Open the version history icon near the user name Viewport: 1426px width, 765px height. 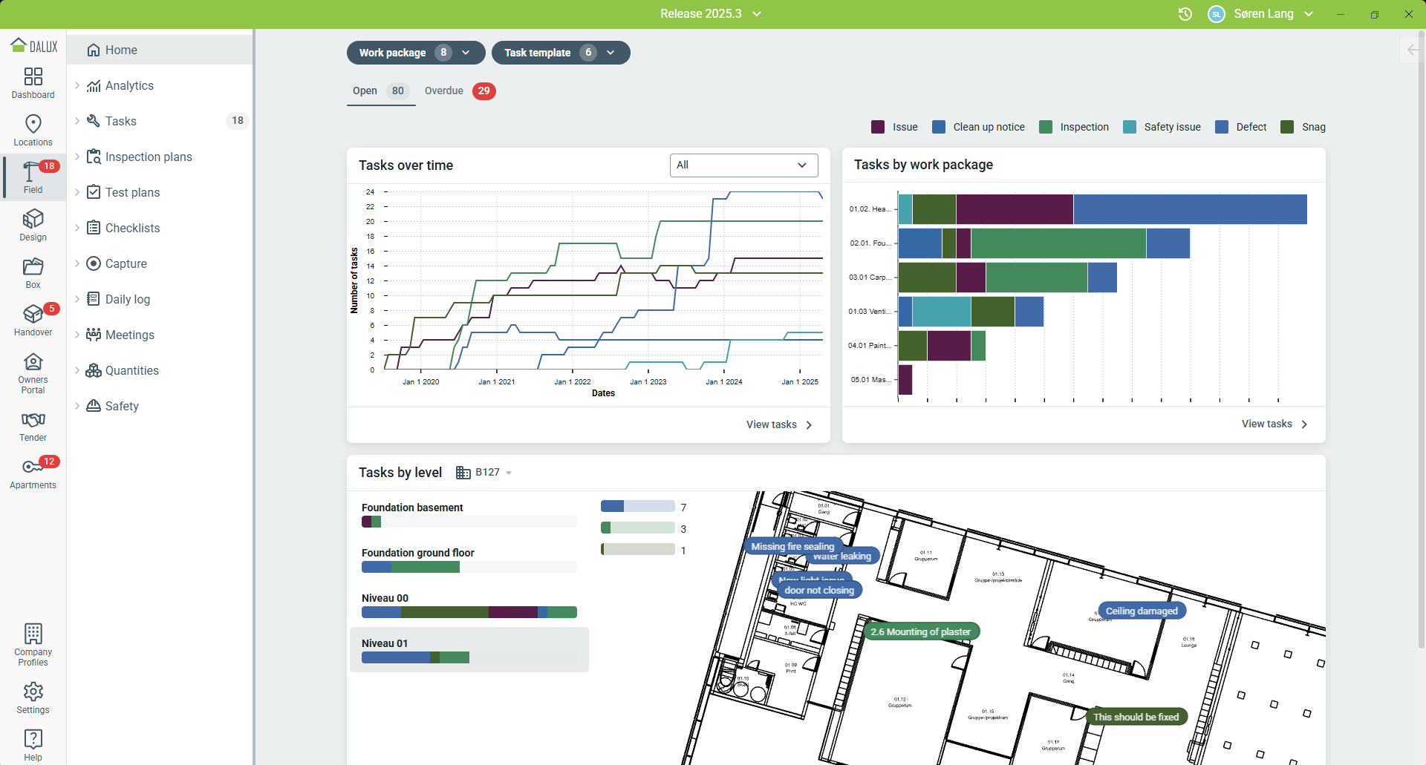click(1185, 13)
